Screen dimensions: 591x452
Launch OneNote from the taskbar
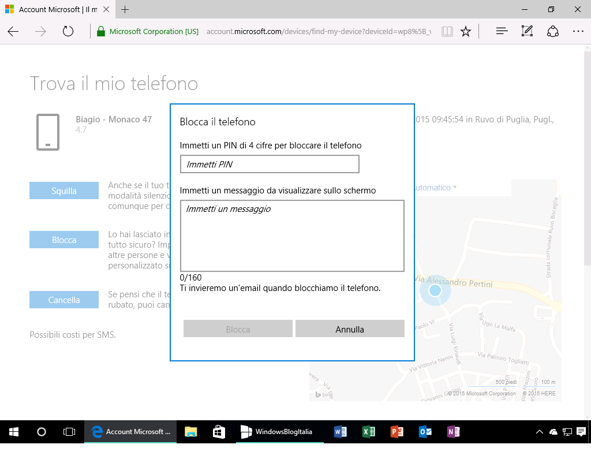[454, 432]
